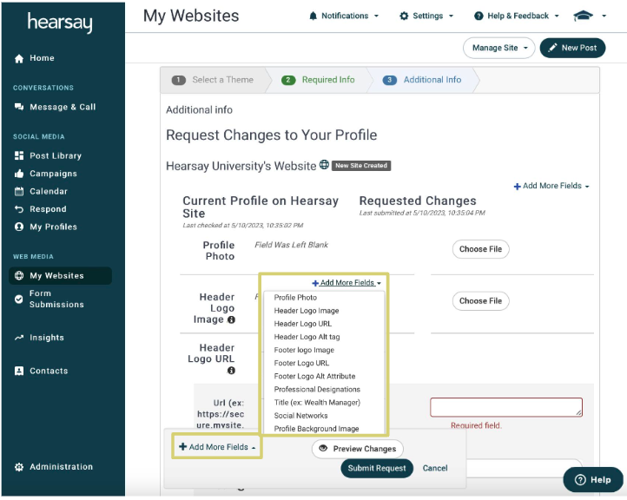
Task: Switch to the Required Info step
Action: [x=319, y=80]
